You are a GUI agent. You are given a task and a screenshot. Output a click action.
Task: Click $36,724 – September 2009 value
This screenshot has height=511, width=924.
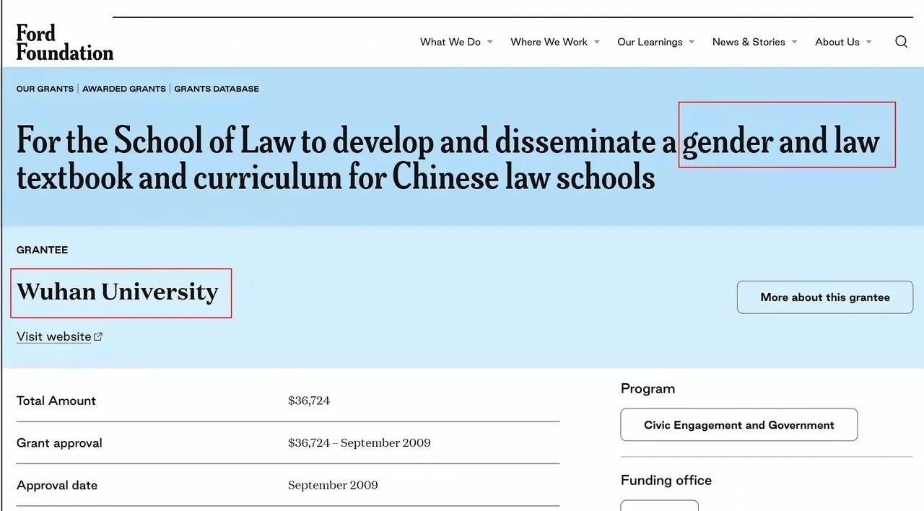tap(359, 443)
